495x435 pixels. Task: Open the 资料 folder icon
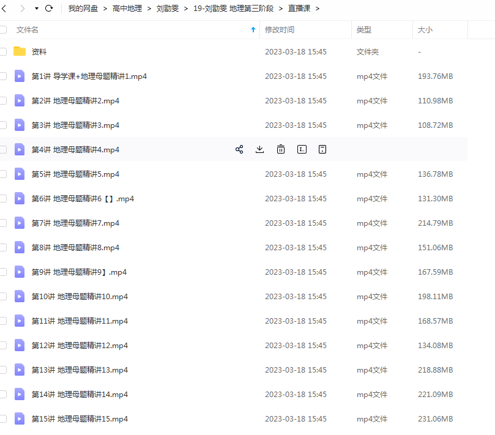click(x=20, y=51)
